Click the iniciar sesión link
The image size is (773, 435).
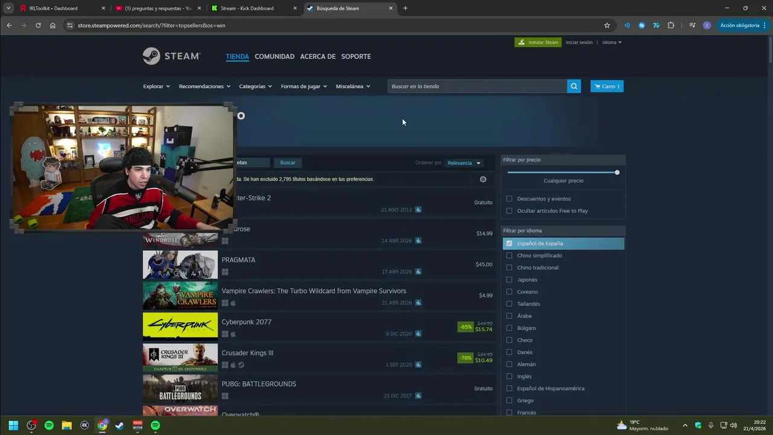click(x=579, y=42)
